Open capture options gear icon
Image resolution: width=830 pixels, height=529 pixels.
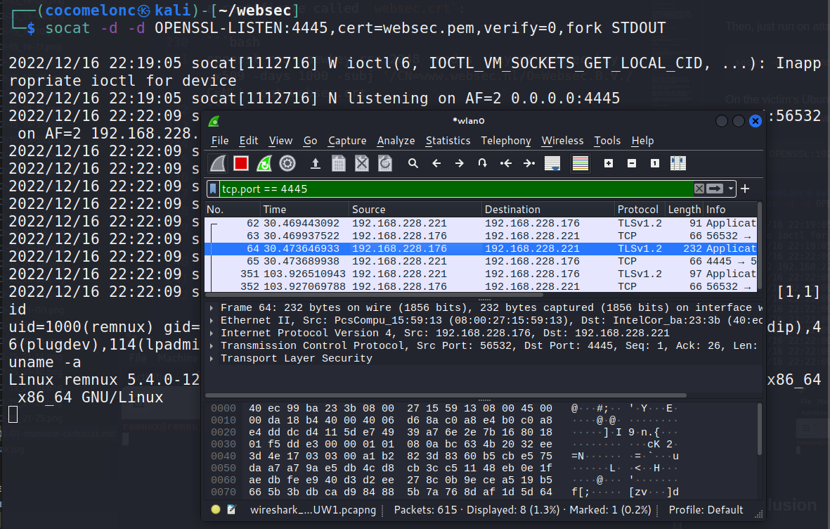pos(287,163)
